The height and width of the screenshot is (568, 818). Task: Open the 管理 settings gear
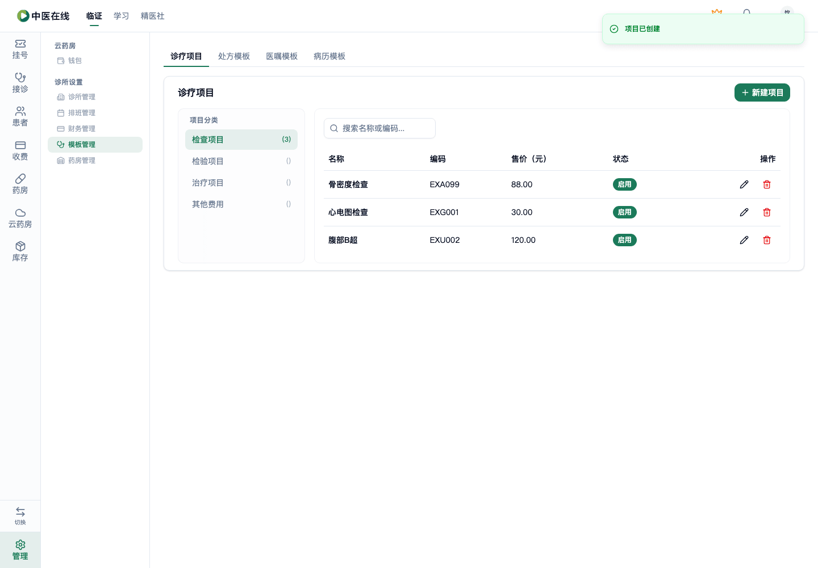click(x=20, y=550)
